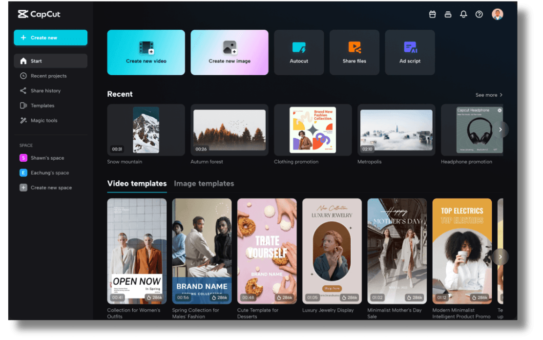Show more video templates with the right arrow

click(x=500, y=257)
